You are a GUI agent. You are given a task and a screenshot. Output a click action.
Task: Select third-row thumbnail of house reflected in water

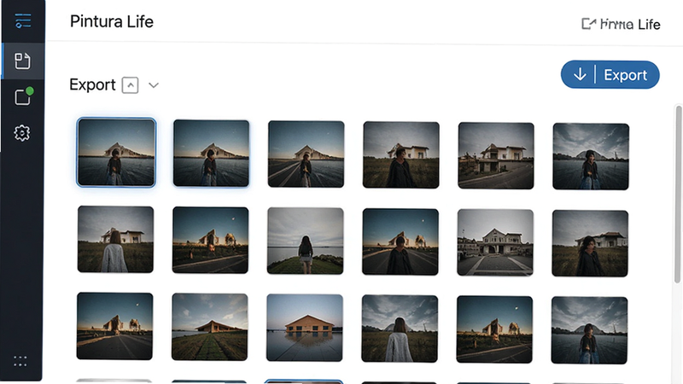(305, 328)
